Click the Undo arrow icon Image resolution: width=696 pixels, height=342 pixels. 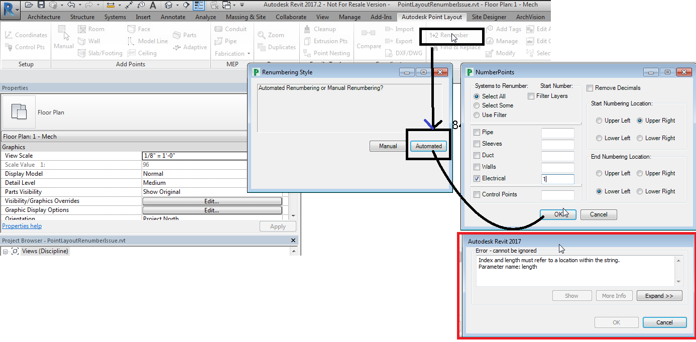point(71,5)
